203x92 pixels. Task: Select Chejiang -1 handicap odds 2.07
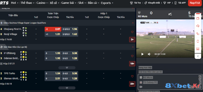(x=53, y=29)
